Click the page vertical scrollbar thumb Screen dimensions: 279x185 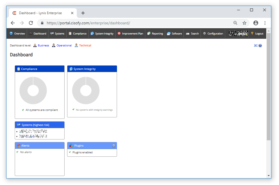click(x=269, y=87)
